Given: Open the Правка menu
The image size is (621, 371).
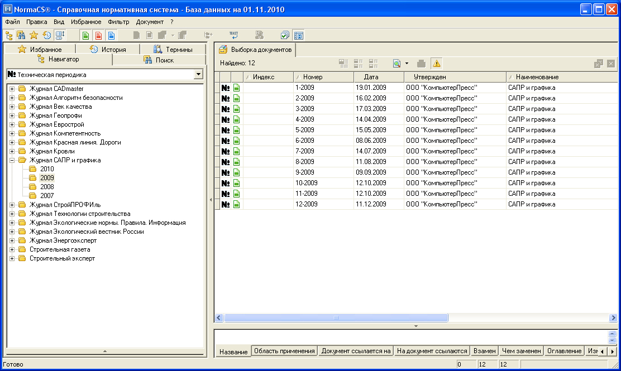Looking at the screenshot, I should pyautogui.click(x=36, y=22).
